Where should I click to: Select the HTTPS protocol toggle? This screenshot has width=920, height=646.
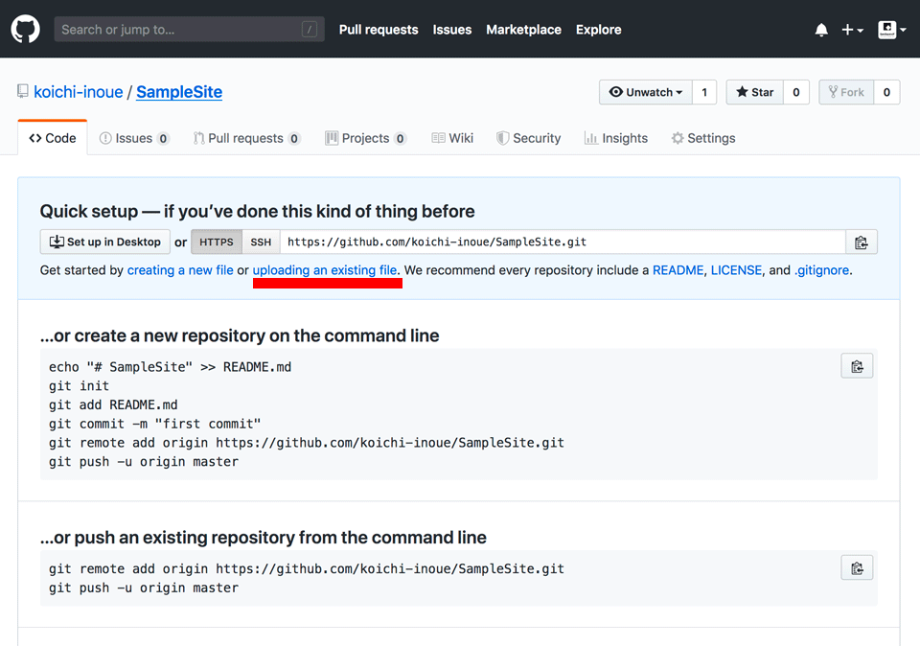point(216,242)
